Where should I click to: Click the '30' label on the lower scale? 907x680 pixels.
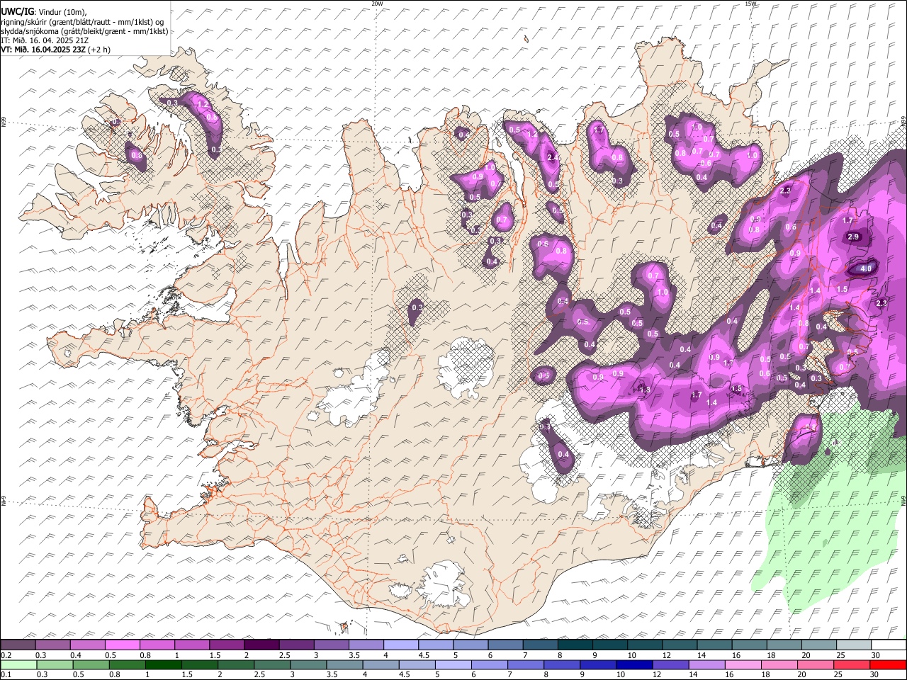874,675
